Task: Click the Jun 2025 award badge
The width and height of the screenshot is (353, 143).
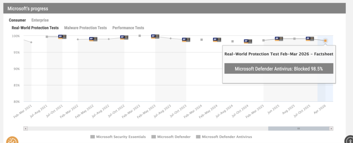Action: 279,39
